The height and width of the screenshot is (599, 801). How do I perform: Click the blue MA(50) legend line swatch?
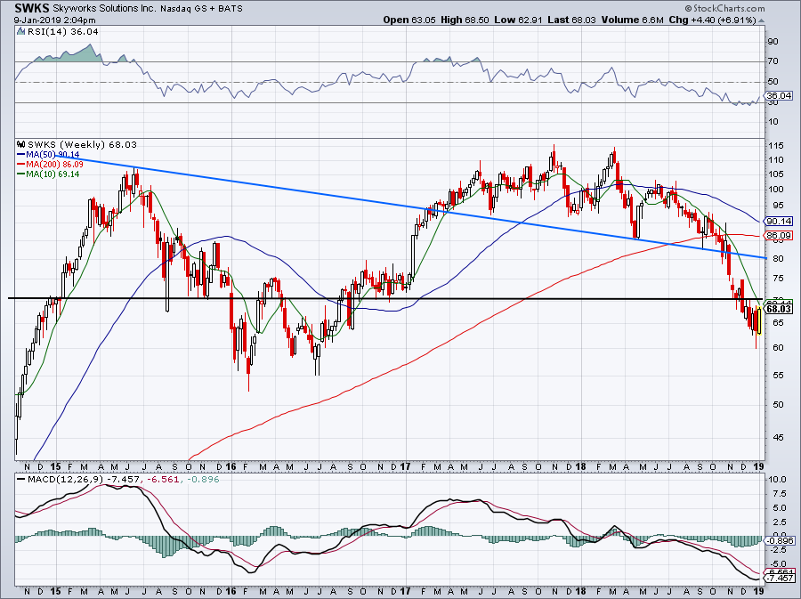coord(21,154)
